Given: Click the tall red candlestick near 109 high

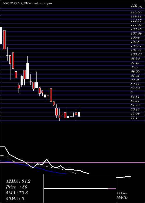Looking at the screenshot, I should tap(4, 40).
